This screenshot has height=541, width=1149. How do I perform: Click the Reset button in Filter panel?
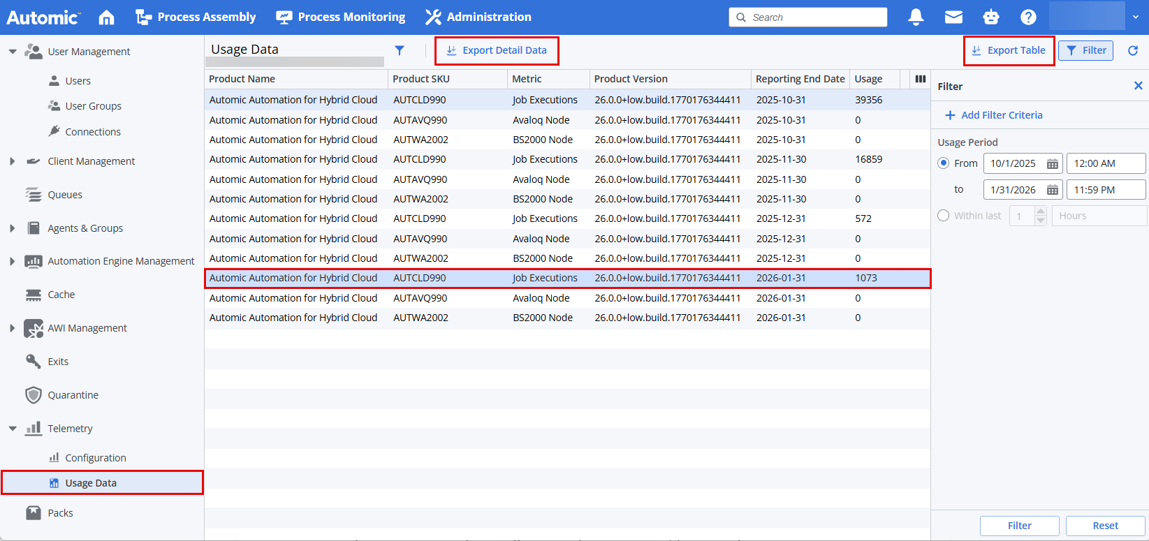(x=1105, y=526)
